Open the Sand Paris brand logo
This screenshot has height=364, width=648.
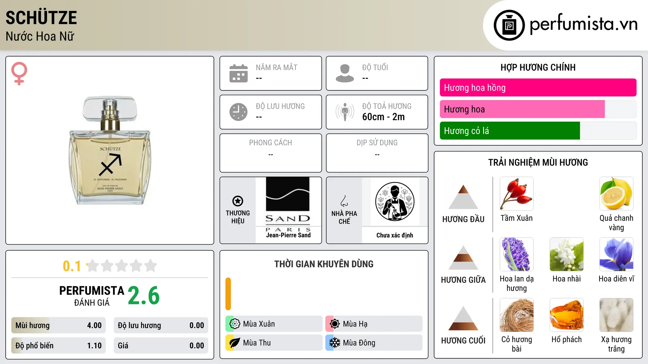tap(288, 204)
